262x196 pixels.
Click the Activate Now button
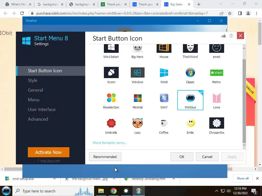48,152
